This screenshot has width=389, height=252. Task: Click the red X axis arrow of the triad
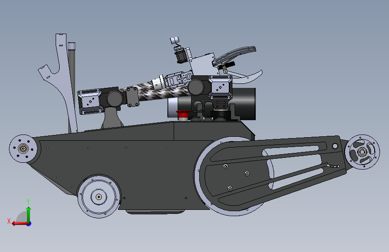pyautogui.click(x=19, y=224)
